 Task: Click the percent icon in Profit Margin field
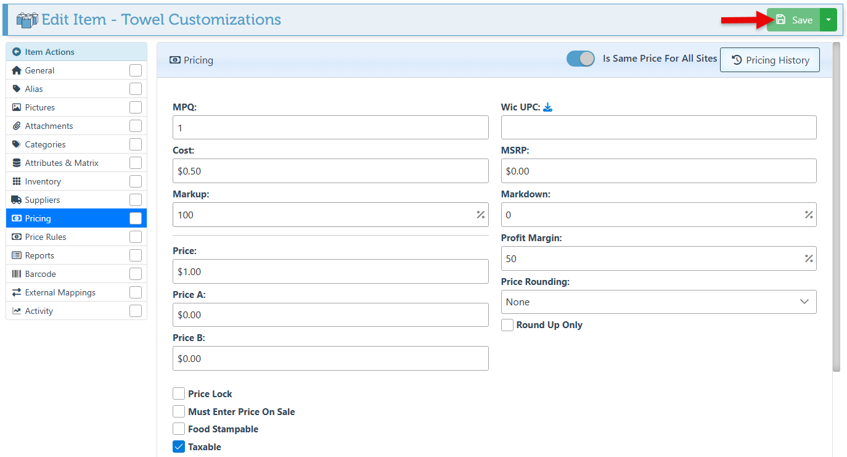point(808,258)
